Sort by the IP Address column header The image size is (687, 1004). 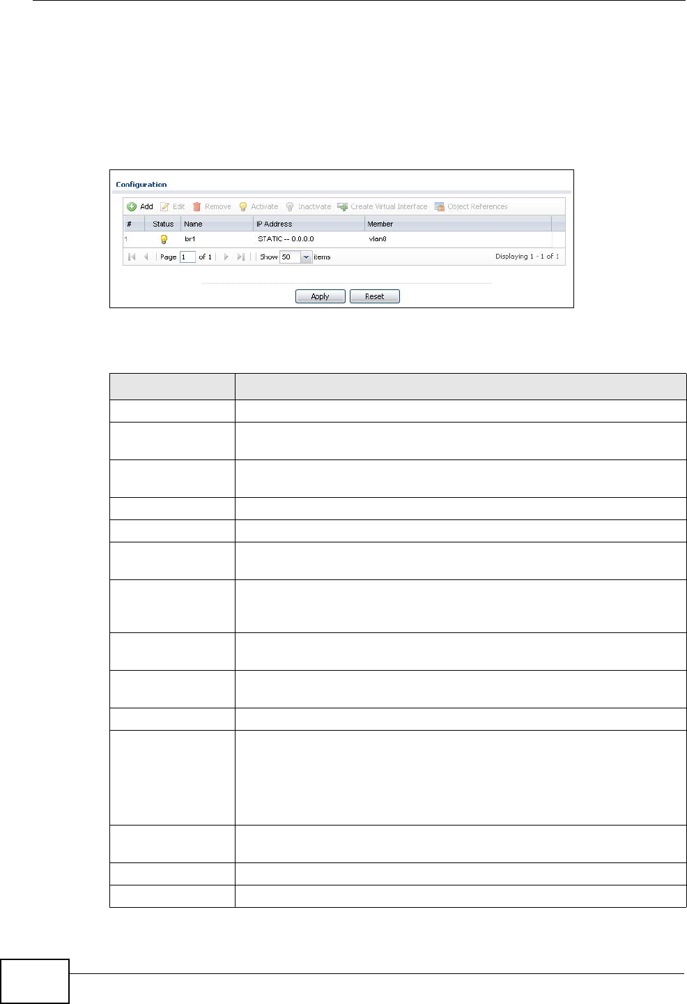click(x=309, y=224)
